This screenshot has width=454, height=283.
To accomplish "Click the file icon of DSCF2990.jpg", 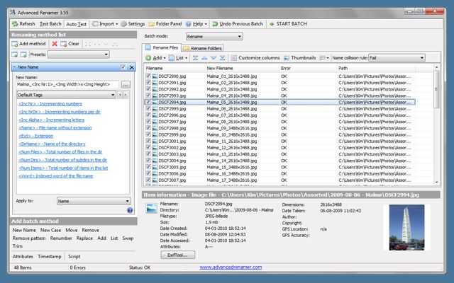I will pyautogui.click(x=155, y=76).
